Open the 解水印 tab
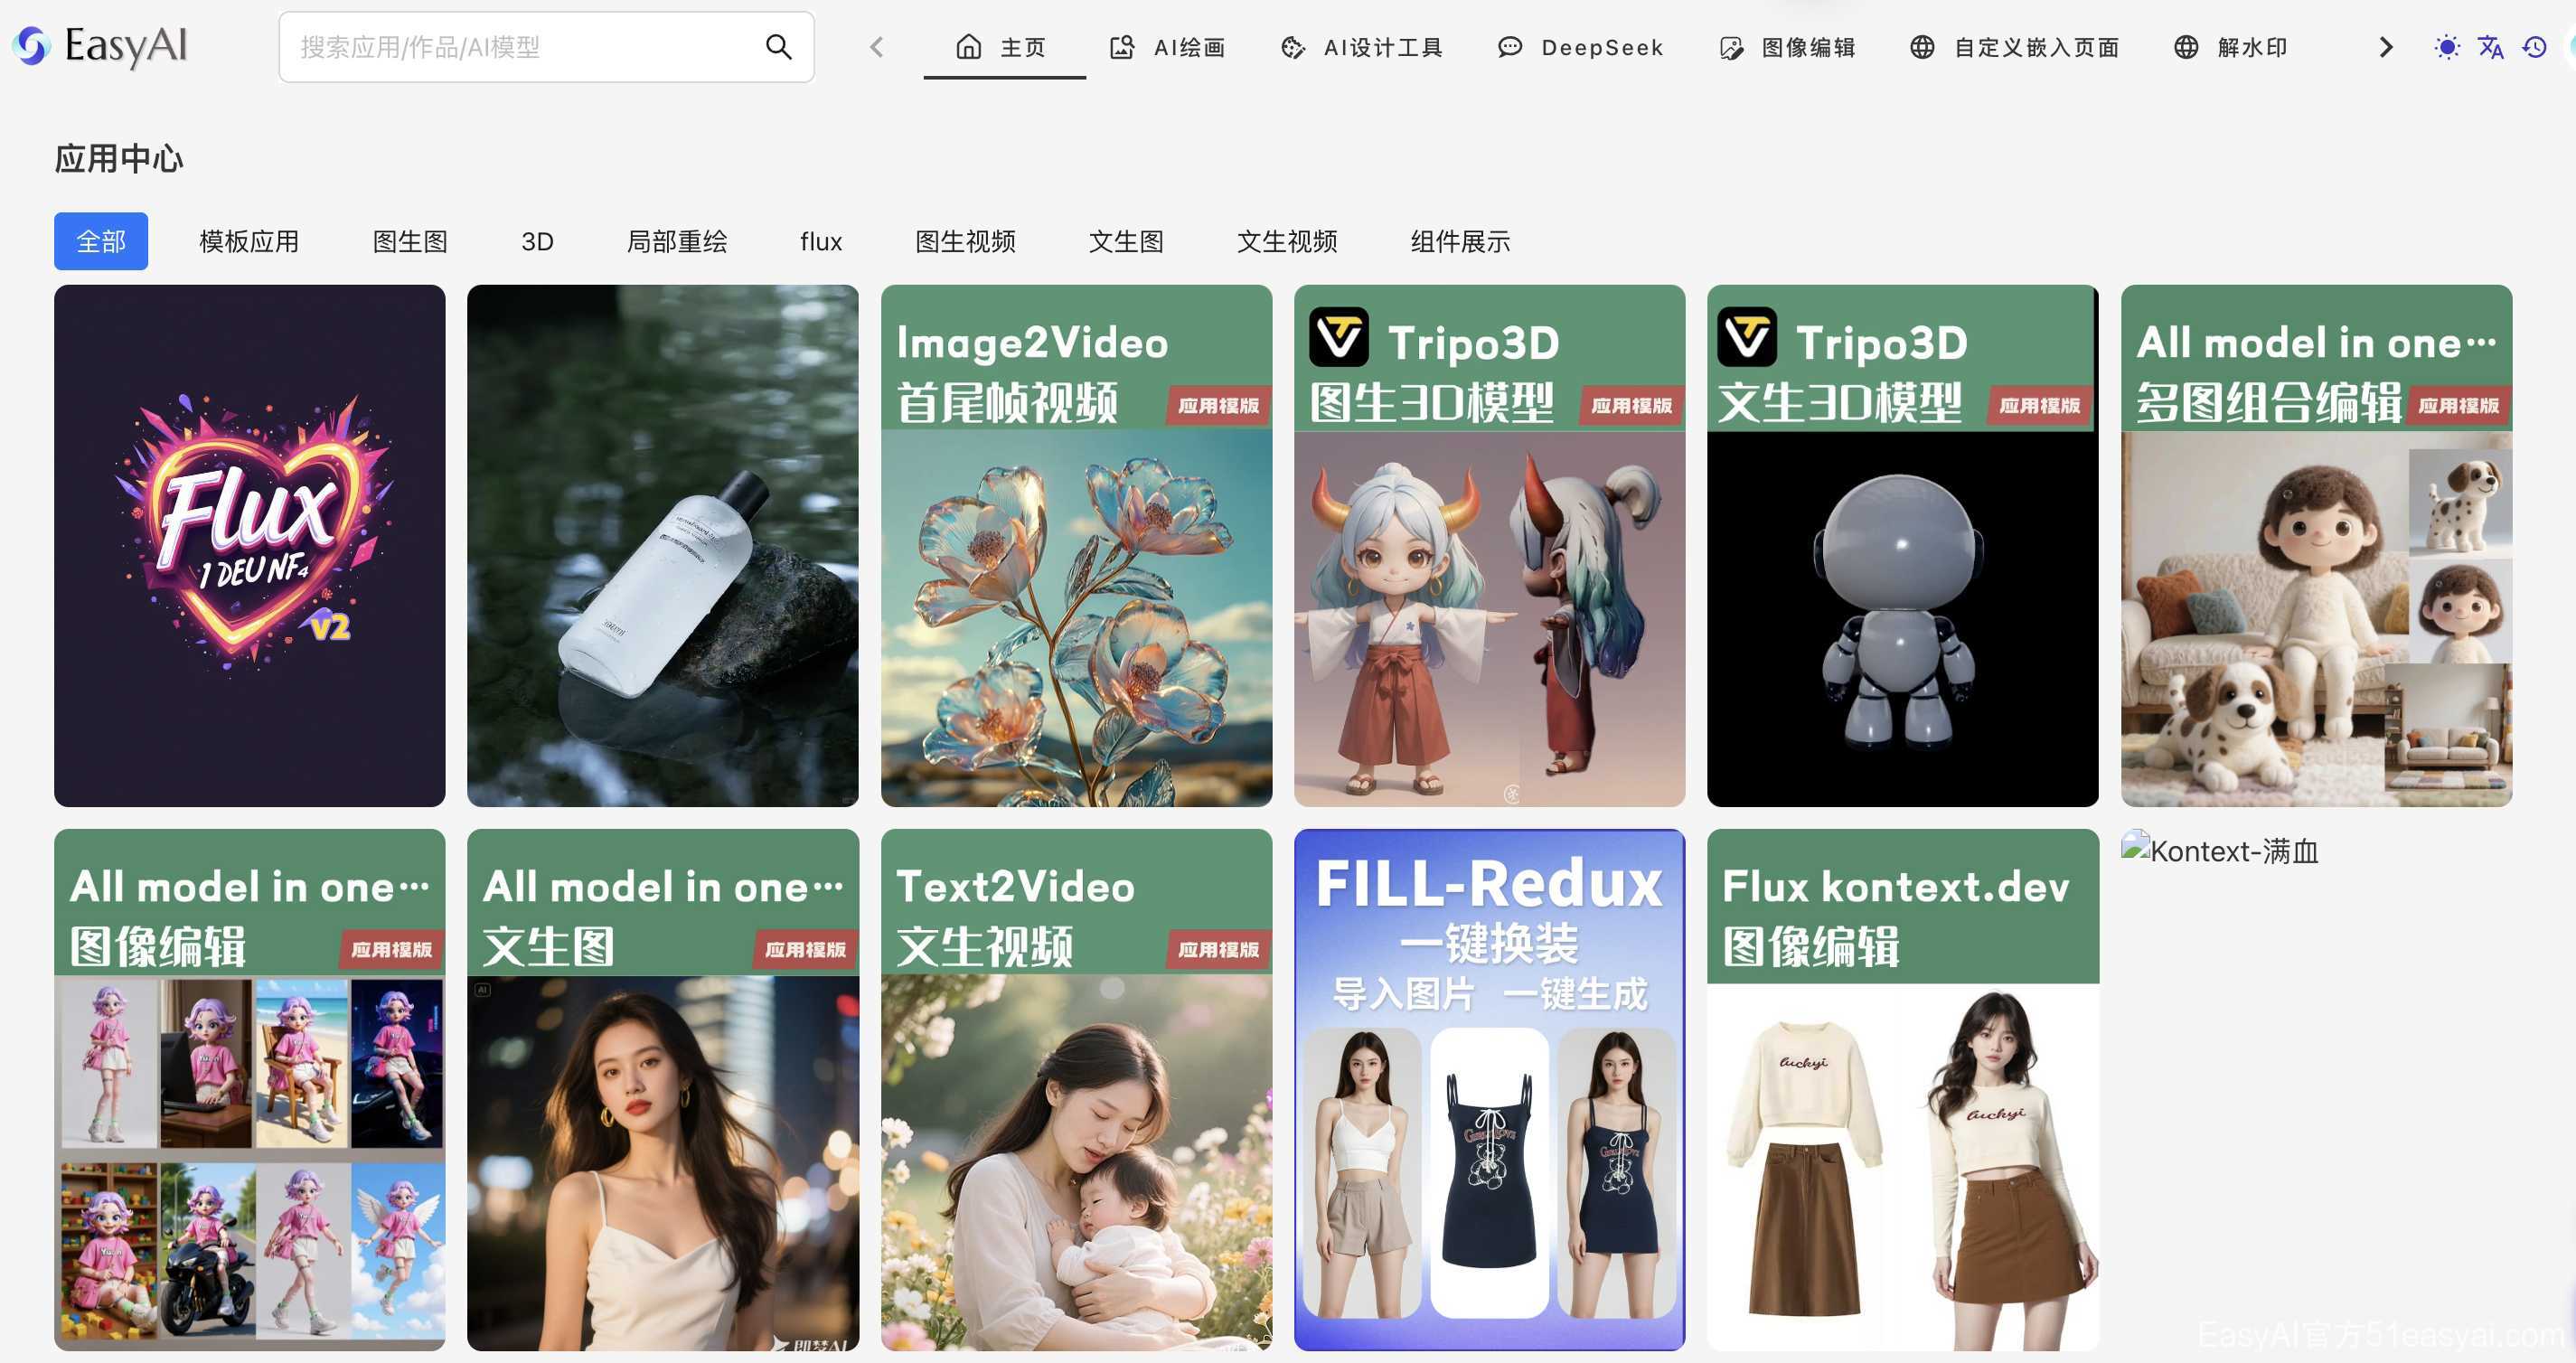The height and width of the screenshot is (1363, 2576). click(2232, 47)
